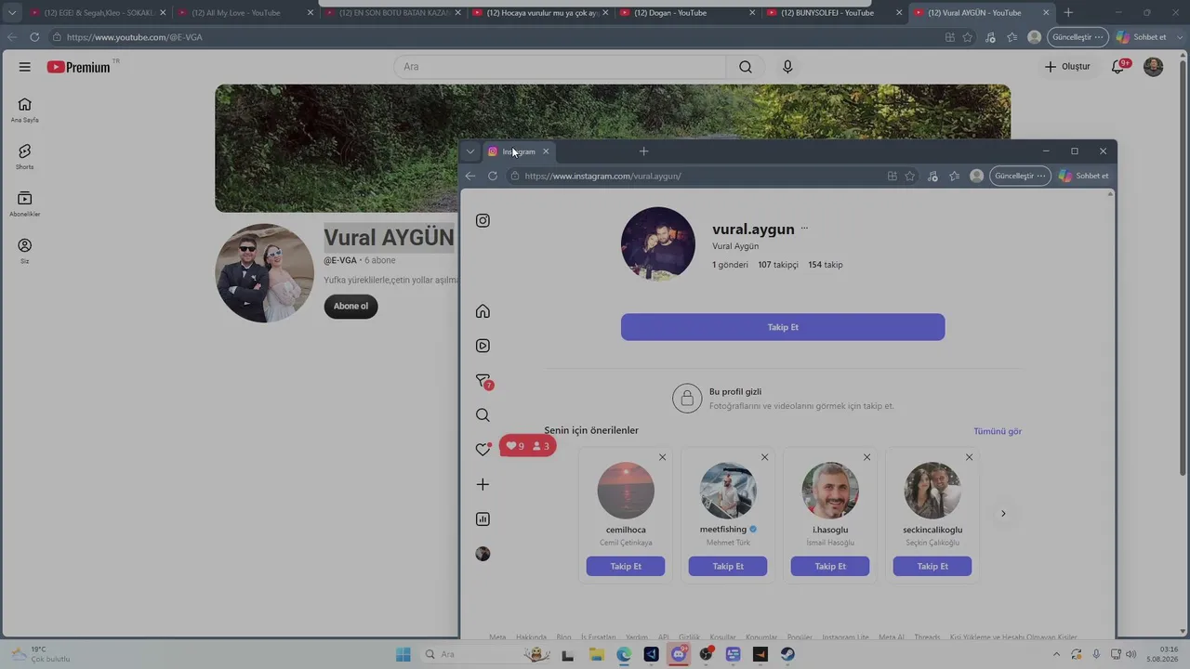Open YouTube notifications bell
The image size is (1190, 669).
click(1118, 67)
